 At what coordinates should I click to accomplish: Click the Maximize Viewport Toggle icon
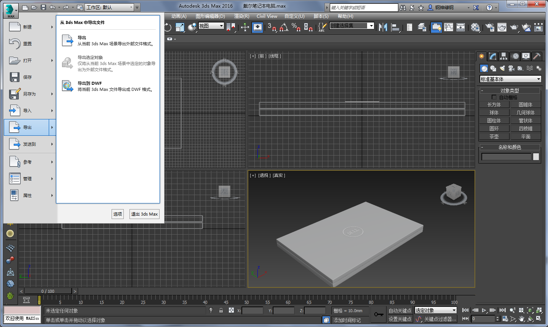point(538,319)
